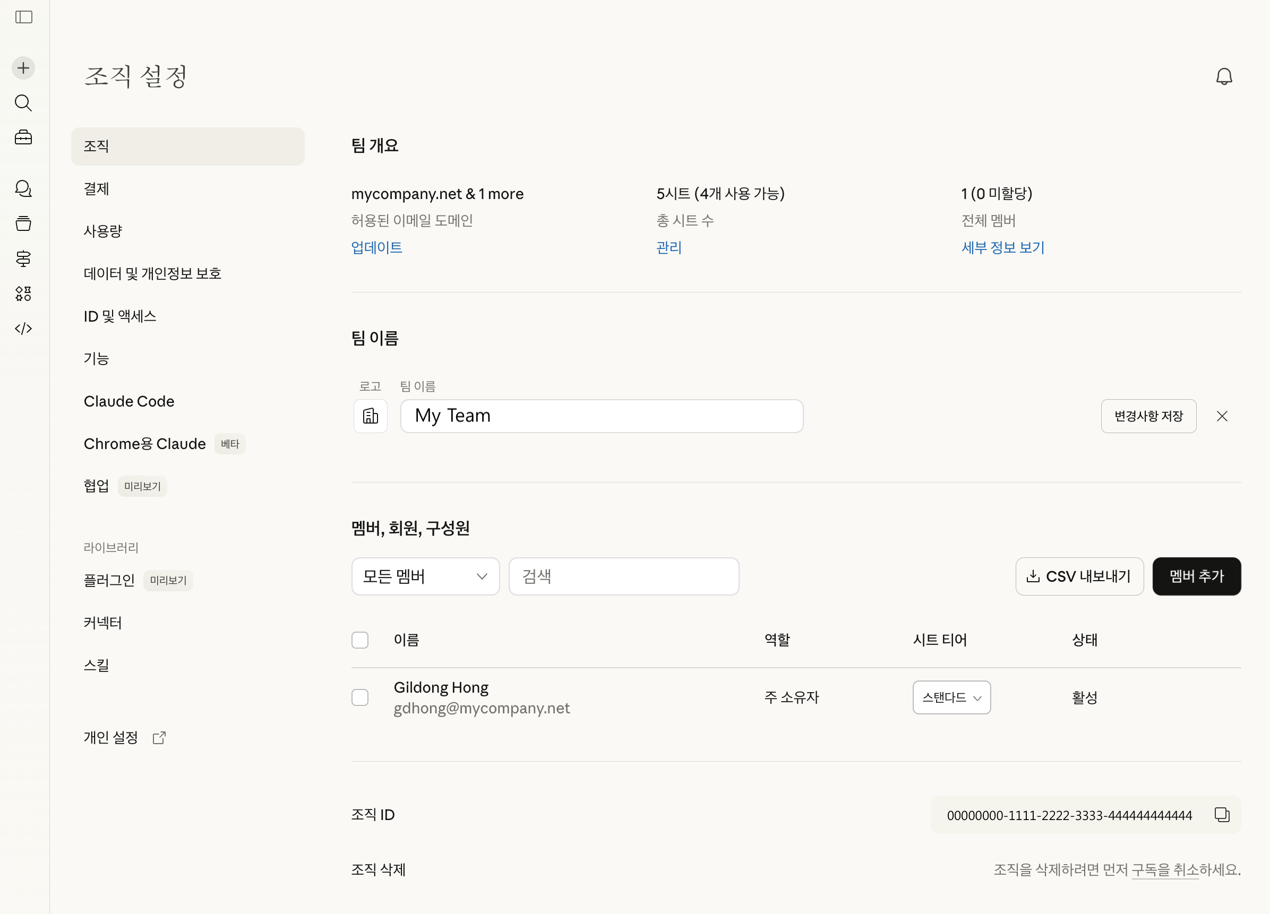Open the chats bubble icon
The image size is (1270, 914).
23,188
